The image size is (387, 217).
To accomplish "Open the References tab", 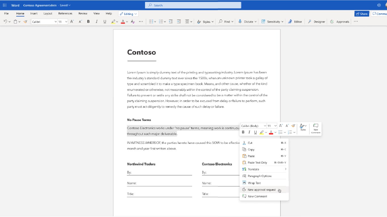I will pos(65,14).
